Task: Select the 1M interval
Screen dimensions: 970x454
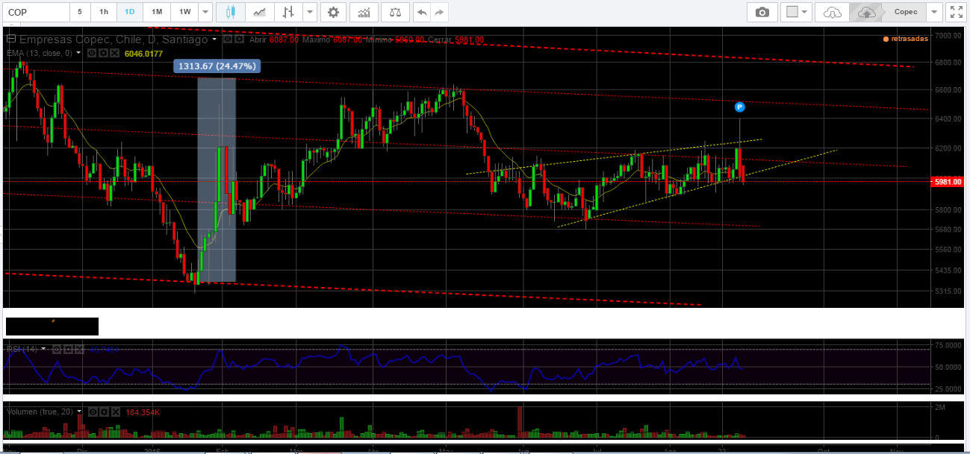Action: [x=156, y=12]
